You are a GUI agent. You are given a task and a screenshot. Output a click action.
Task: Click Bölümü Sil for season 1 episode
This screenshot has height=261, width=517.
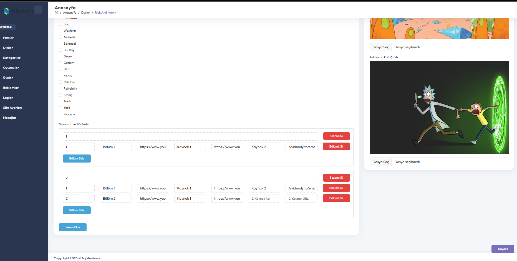(336, 146)
